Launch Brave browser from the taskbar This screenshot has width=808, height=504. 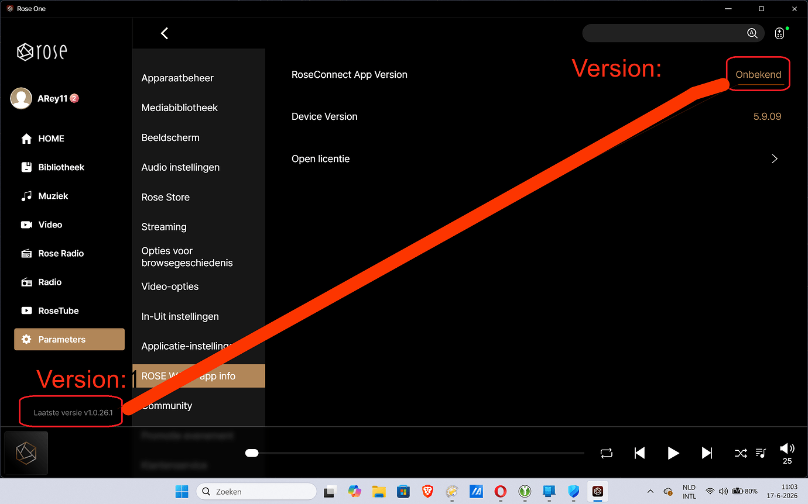coord(427,492)
